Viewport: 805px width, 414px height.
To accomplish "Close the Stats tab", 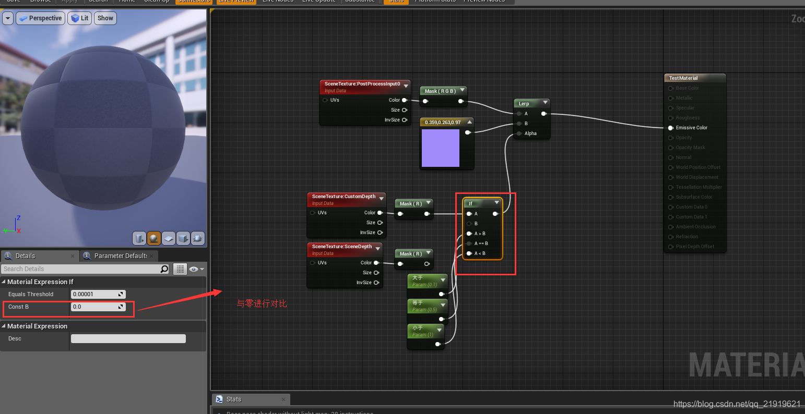I will (x=283, y=399).
